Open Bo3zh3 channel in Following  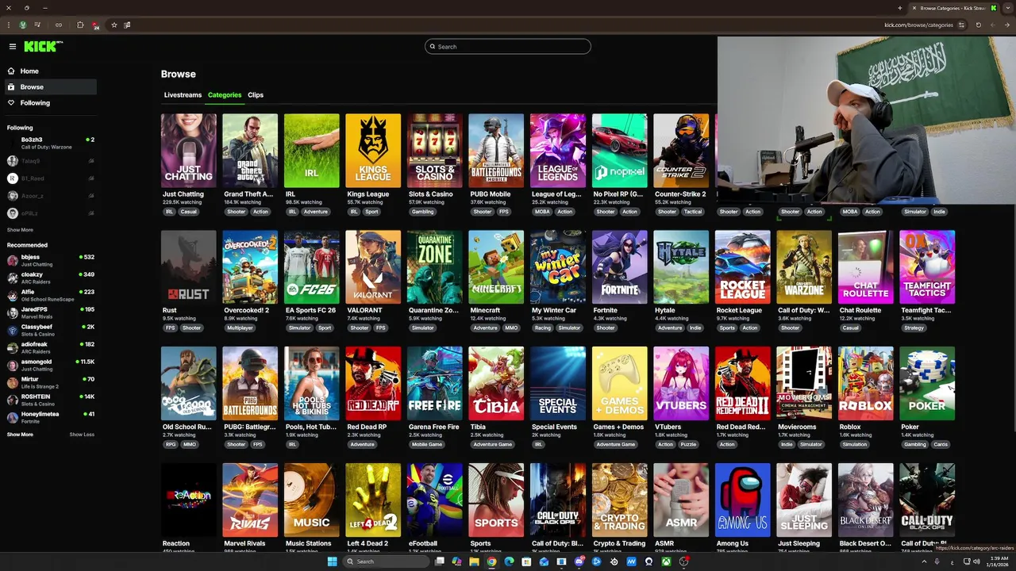[51, 144]
